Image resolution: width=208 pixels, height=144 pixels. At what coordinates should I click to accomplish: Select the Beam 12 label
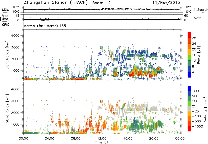pyautogui.click(x=101, y=3)
